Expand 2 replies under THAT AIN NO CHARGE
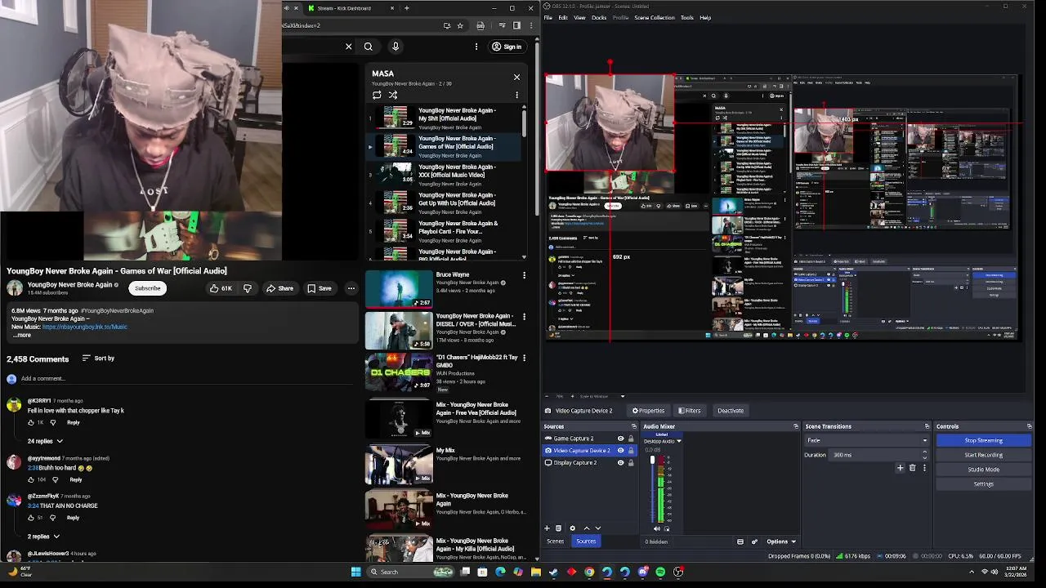This screenshot has height=588, width=1046. (43, 537)
